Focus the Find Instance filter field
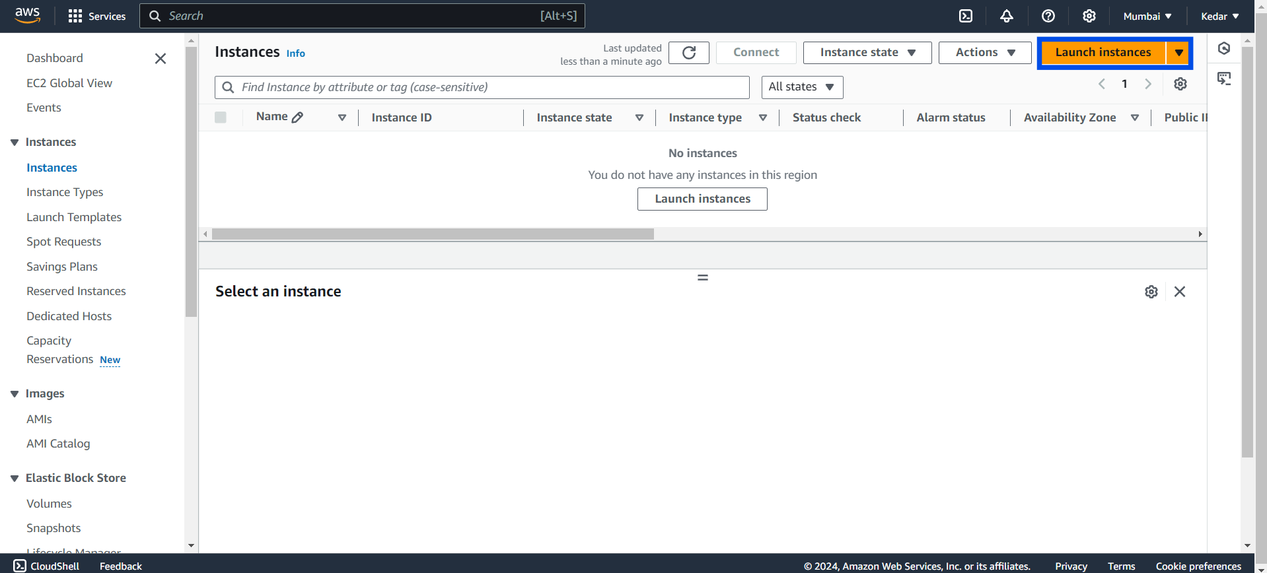 [x=482, y=87]
